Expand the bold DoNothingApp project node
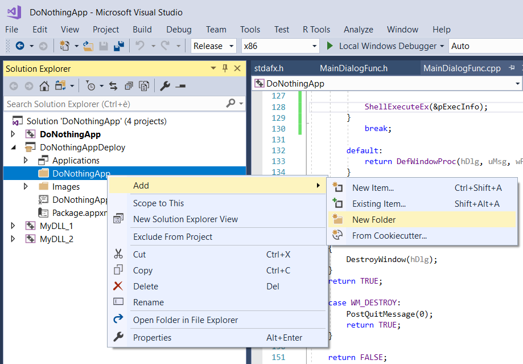 (13, 134)
